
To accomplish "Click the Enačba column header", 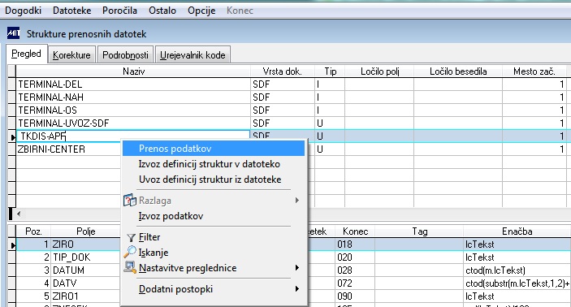I will (x=517, y=231).
